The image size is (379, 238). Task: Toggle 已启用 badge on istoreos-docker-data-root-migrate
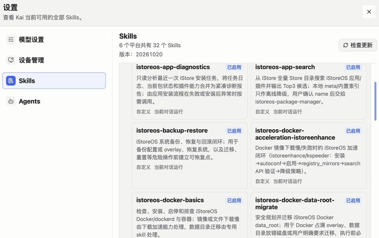353,200
